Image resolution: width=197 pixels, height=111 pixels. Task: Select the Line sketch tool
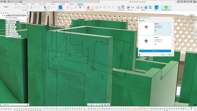coord(15,7)
